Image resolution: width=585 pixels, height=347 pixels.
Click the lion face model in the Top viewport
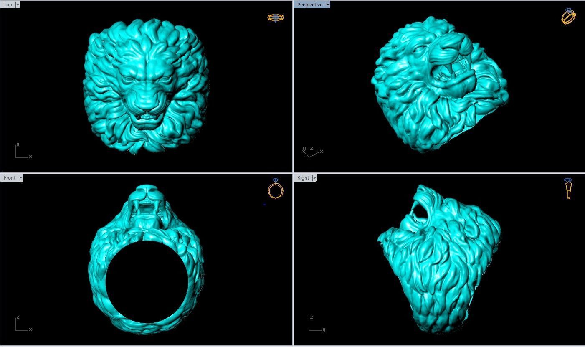tap(146, 86)
